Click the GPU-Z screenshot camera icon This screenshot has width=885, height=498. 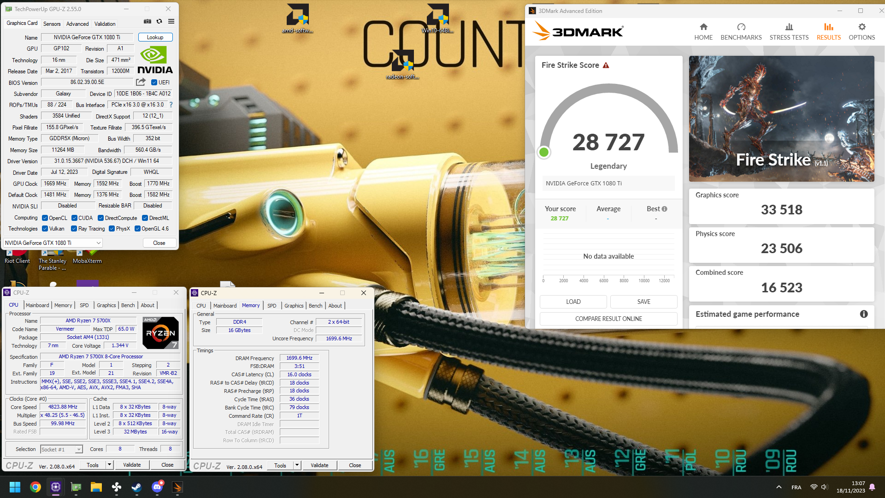point(147,21)
